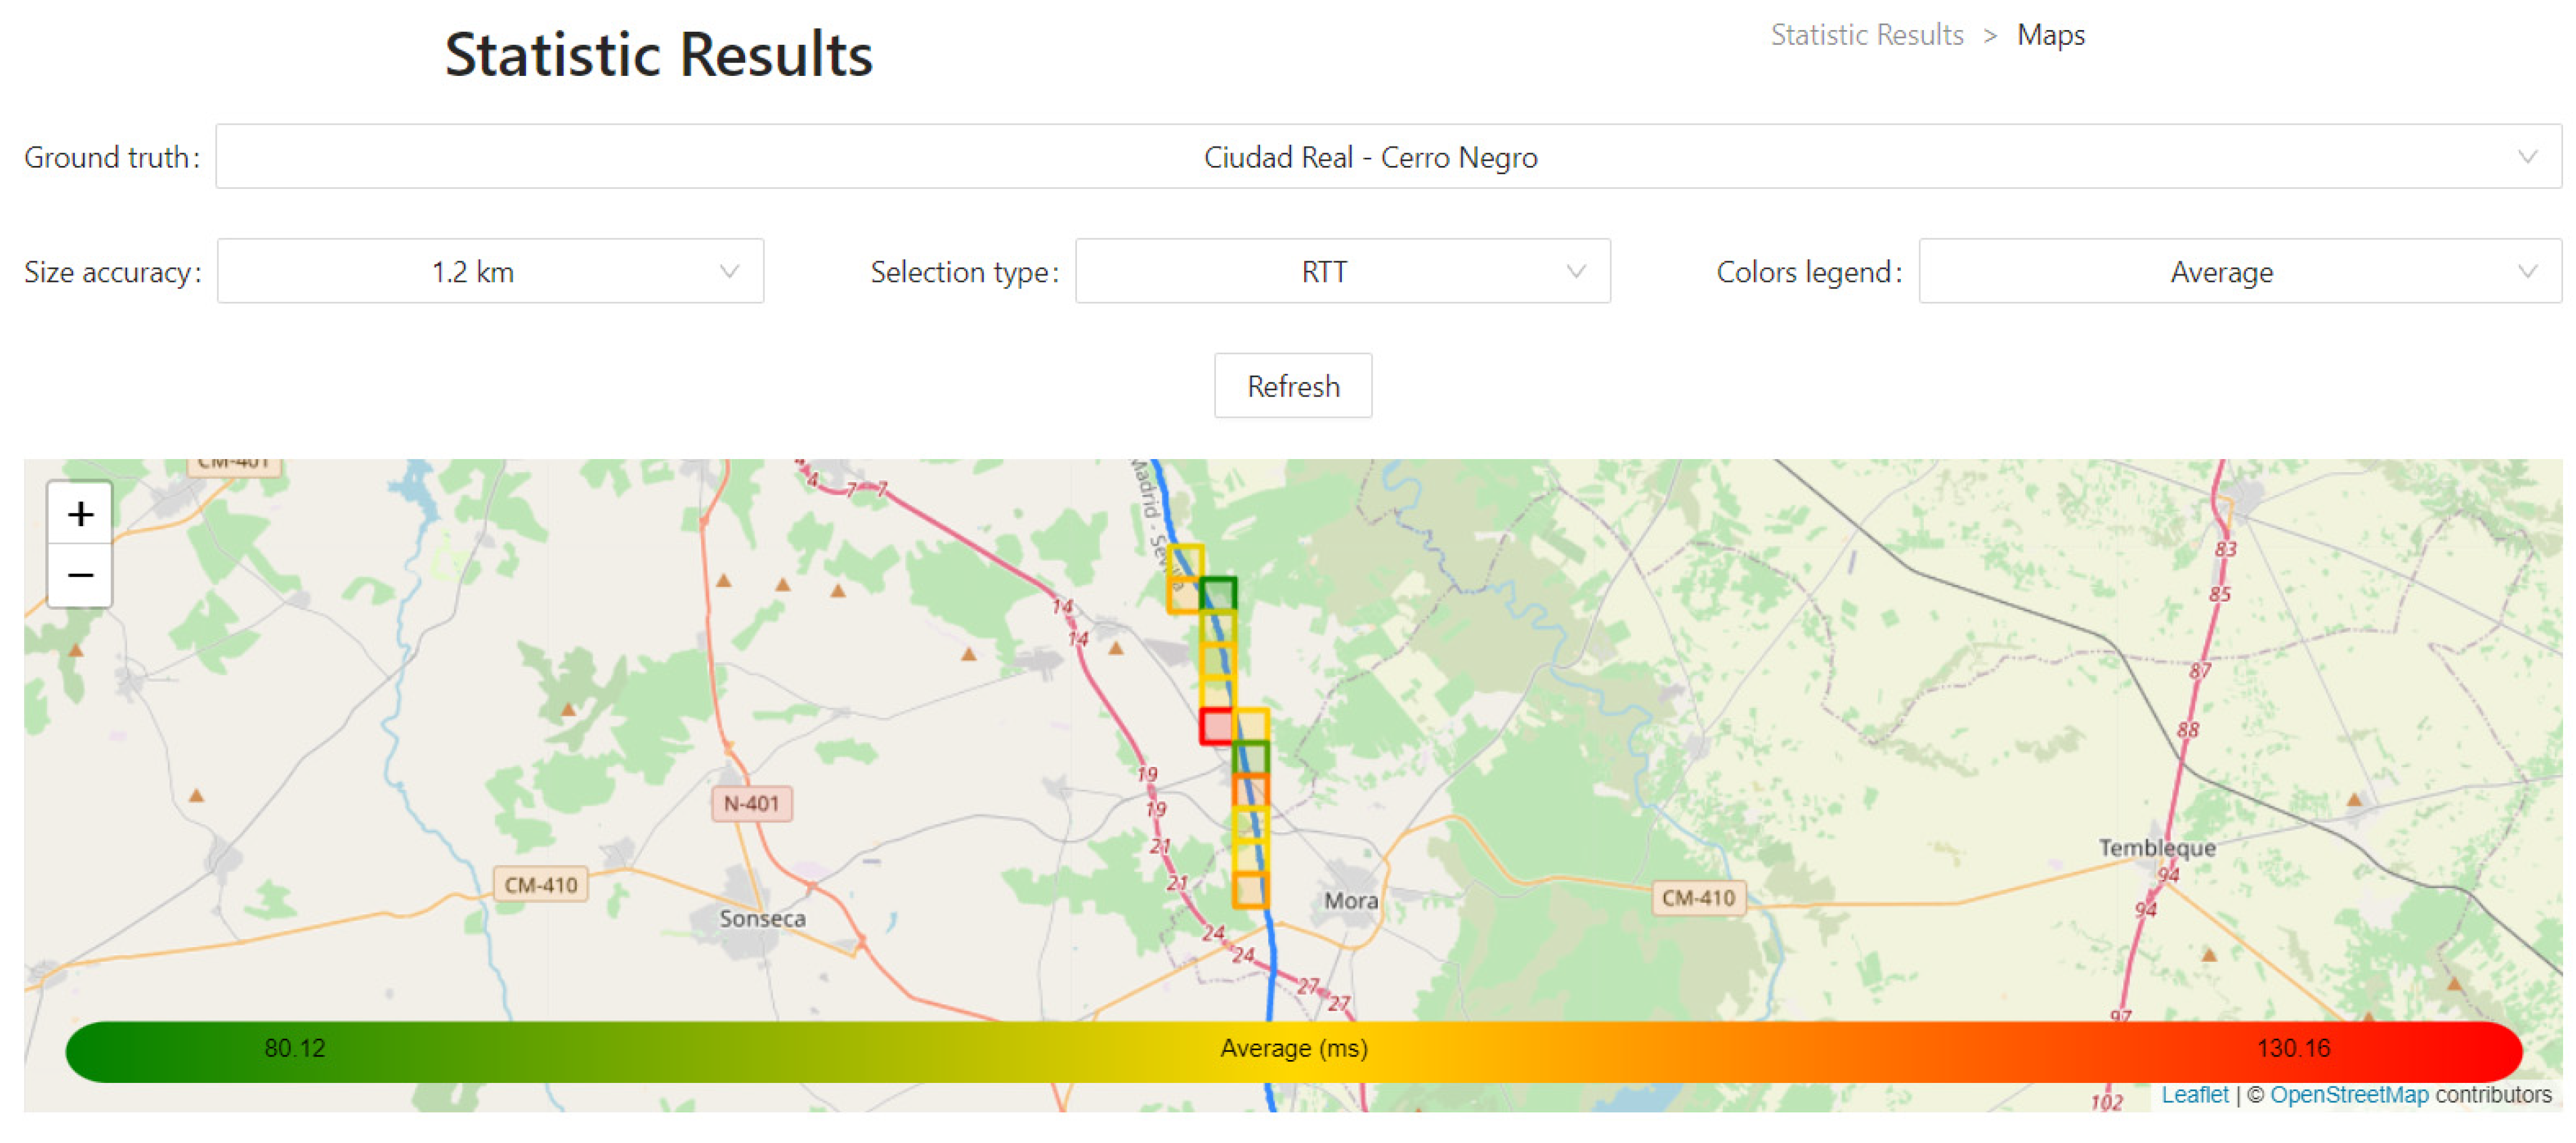2576x1143 pixels.
Task: Expand the Average colors legend dropdown
Action: click(x=2221, y=272)
